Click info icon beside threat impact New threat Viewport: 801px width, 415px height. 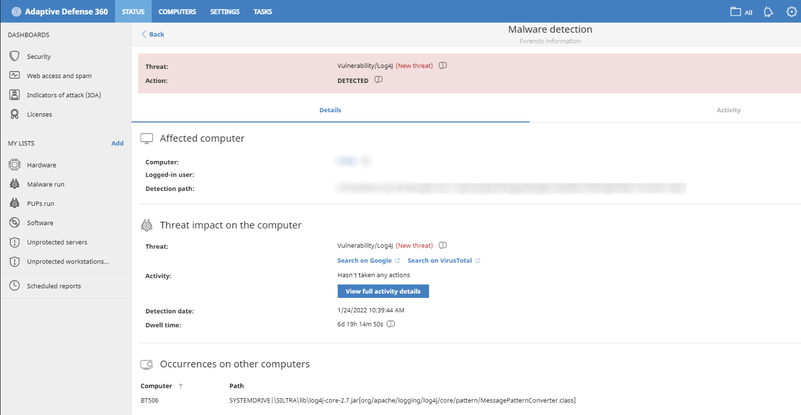(443, 245)
